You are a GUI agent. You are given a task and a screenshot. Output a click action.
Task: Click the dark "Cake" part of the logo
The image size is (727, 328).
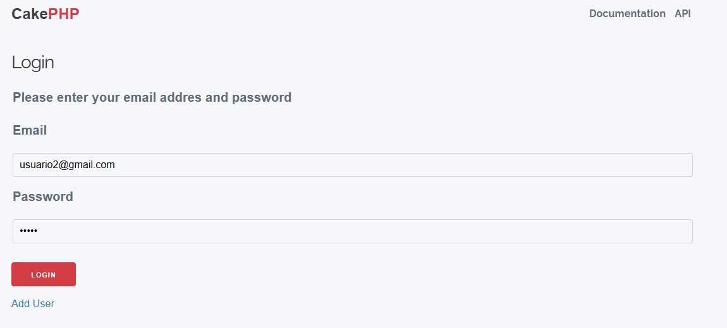pos(30,14)
